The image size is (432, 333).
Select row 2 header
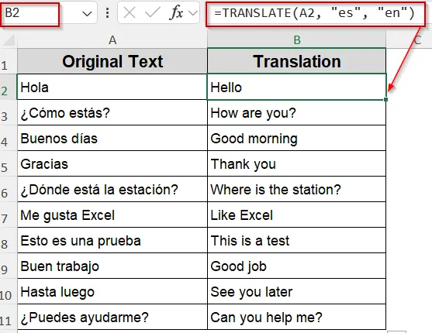point(9,87)
